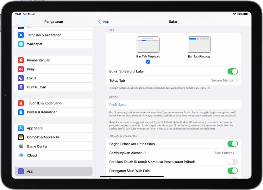This screenshot has width=263, height=190.
Task: Open Wallpaper settings
Action: point(54,44)
